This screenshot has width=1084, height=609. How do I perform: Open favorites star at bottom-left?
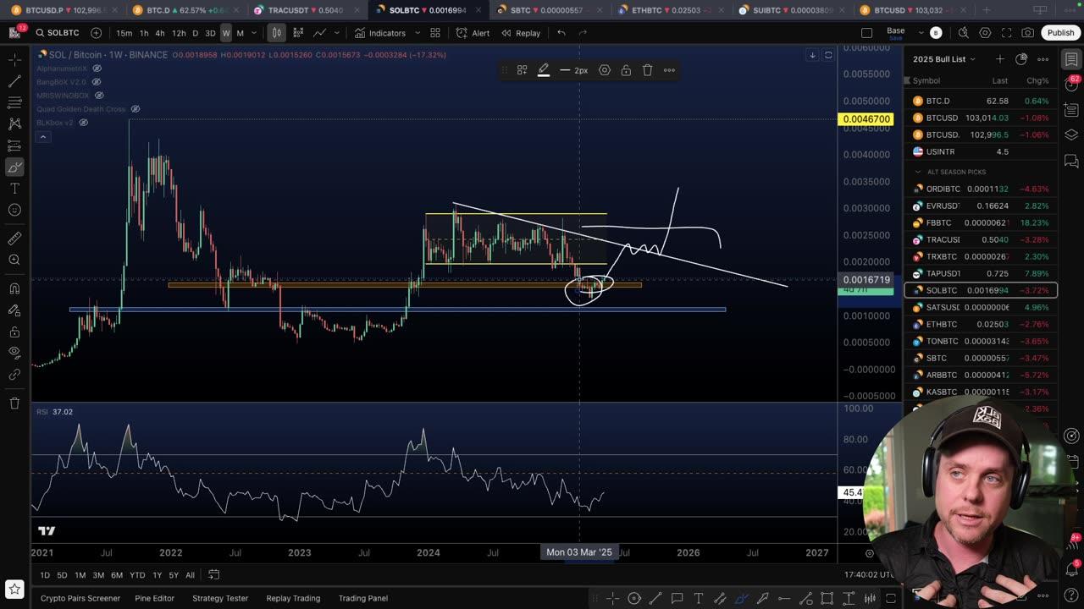pyautogui.click(x=14, y=589)
